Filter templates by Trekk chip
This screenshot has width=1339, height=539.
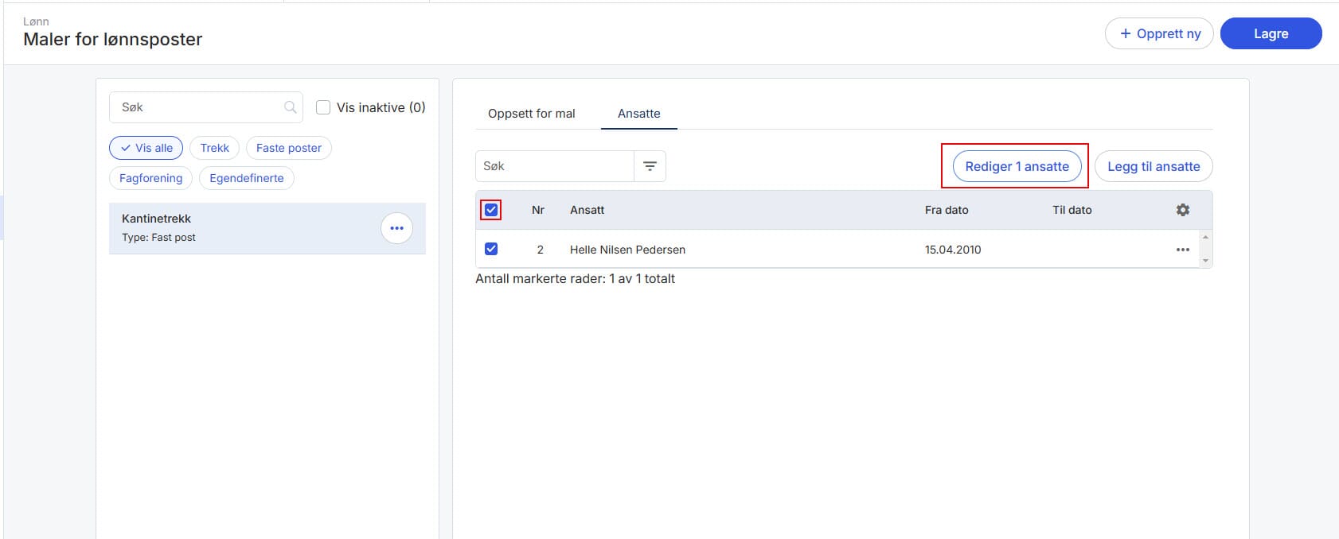[x=214, y=148]
